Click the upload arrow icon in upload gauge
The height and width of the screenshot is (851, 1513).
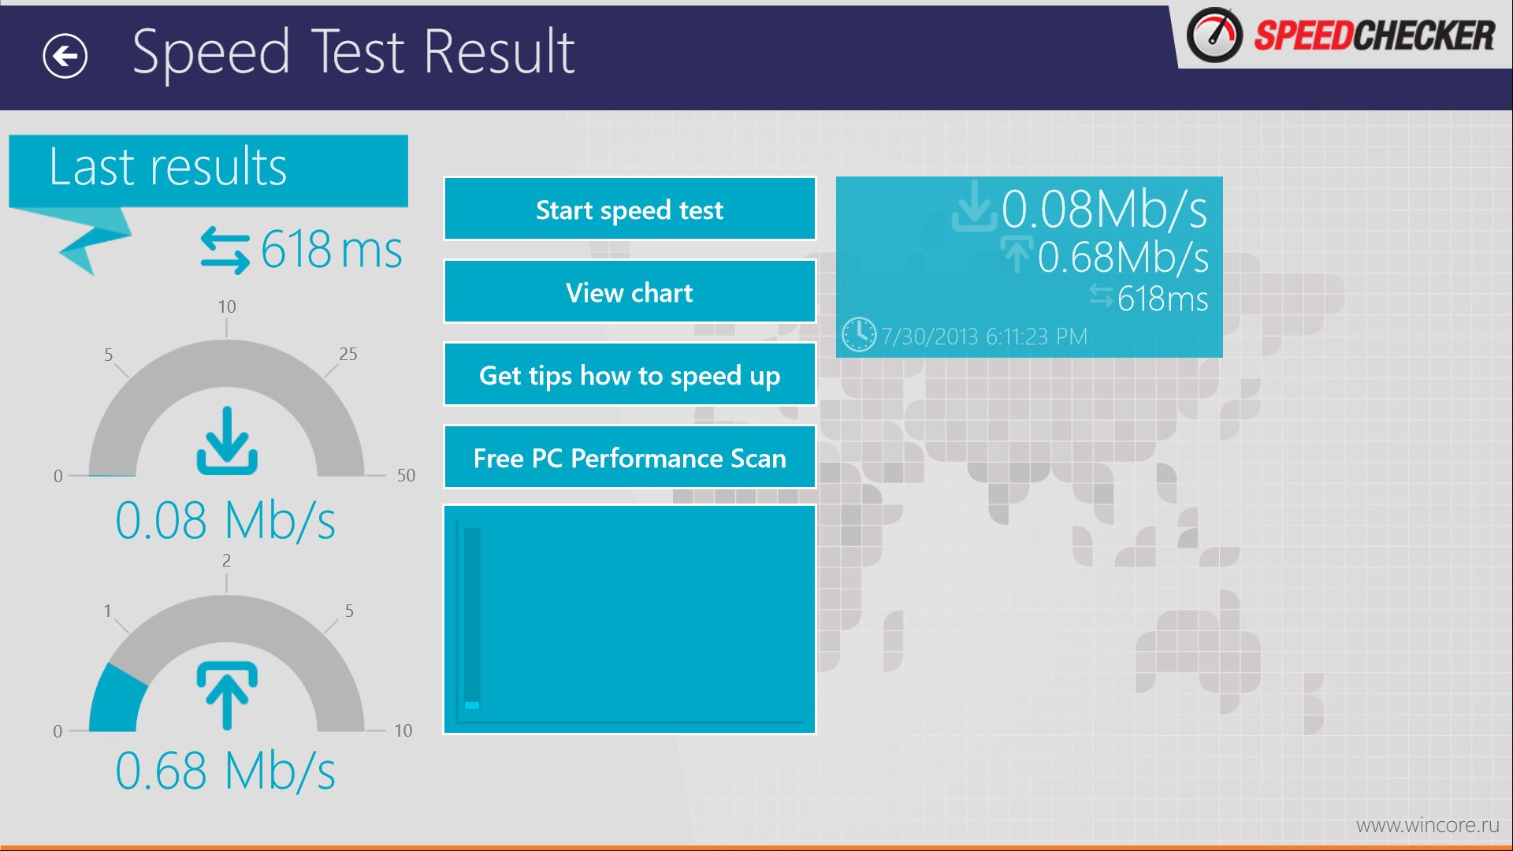coord(227,695)
